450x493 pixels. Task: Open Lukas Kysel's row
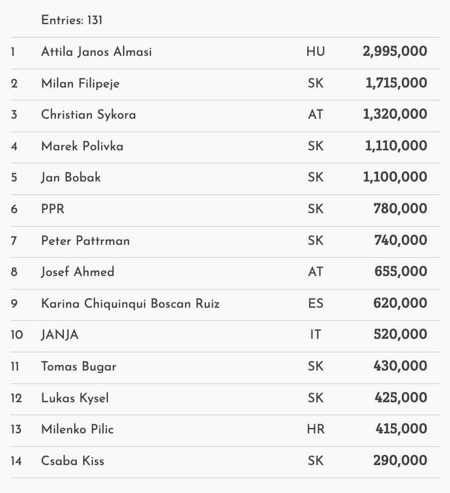pyautogui.click(x=75, y=398)
